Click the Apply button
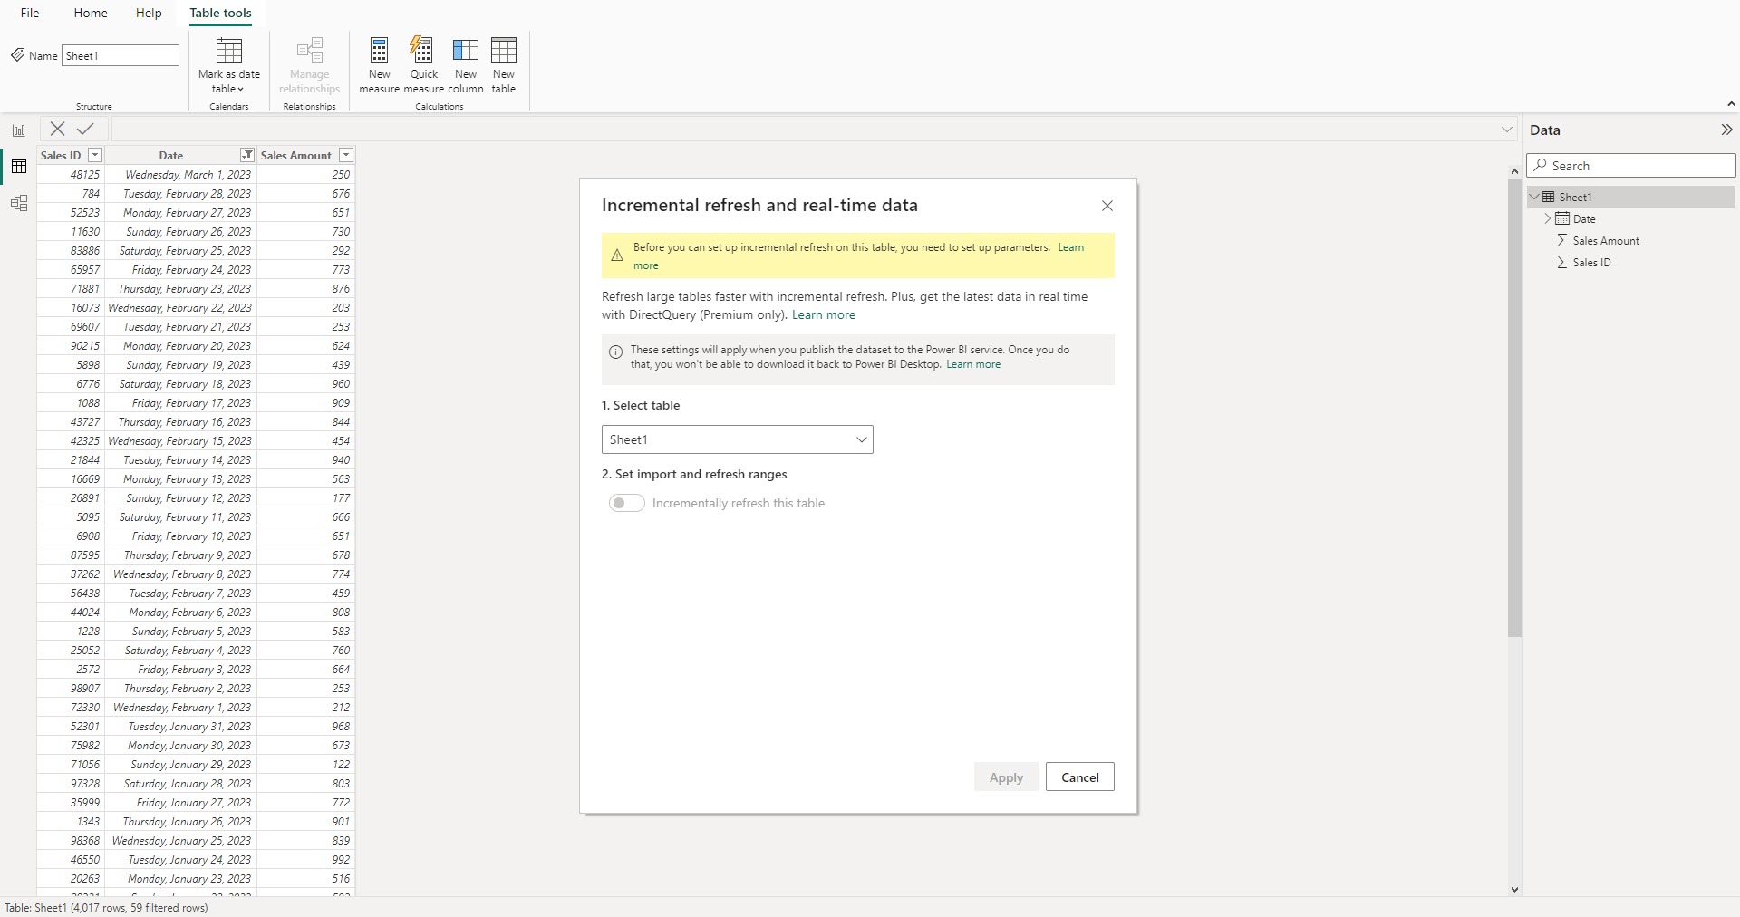 pos(1006,777)
